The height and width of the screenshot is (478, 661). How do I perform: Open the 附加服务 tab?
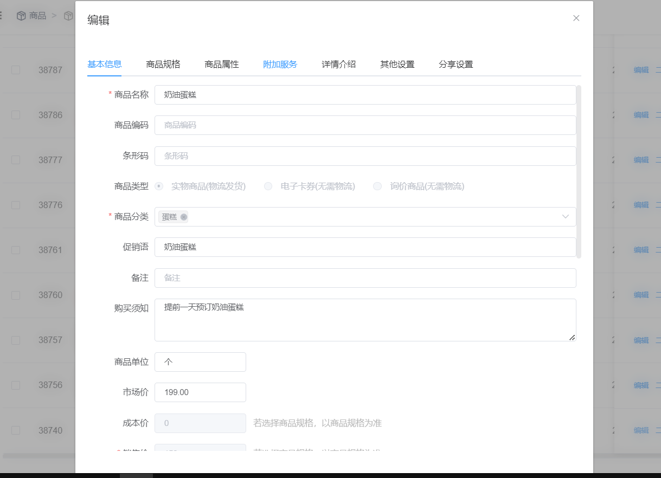280,64
